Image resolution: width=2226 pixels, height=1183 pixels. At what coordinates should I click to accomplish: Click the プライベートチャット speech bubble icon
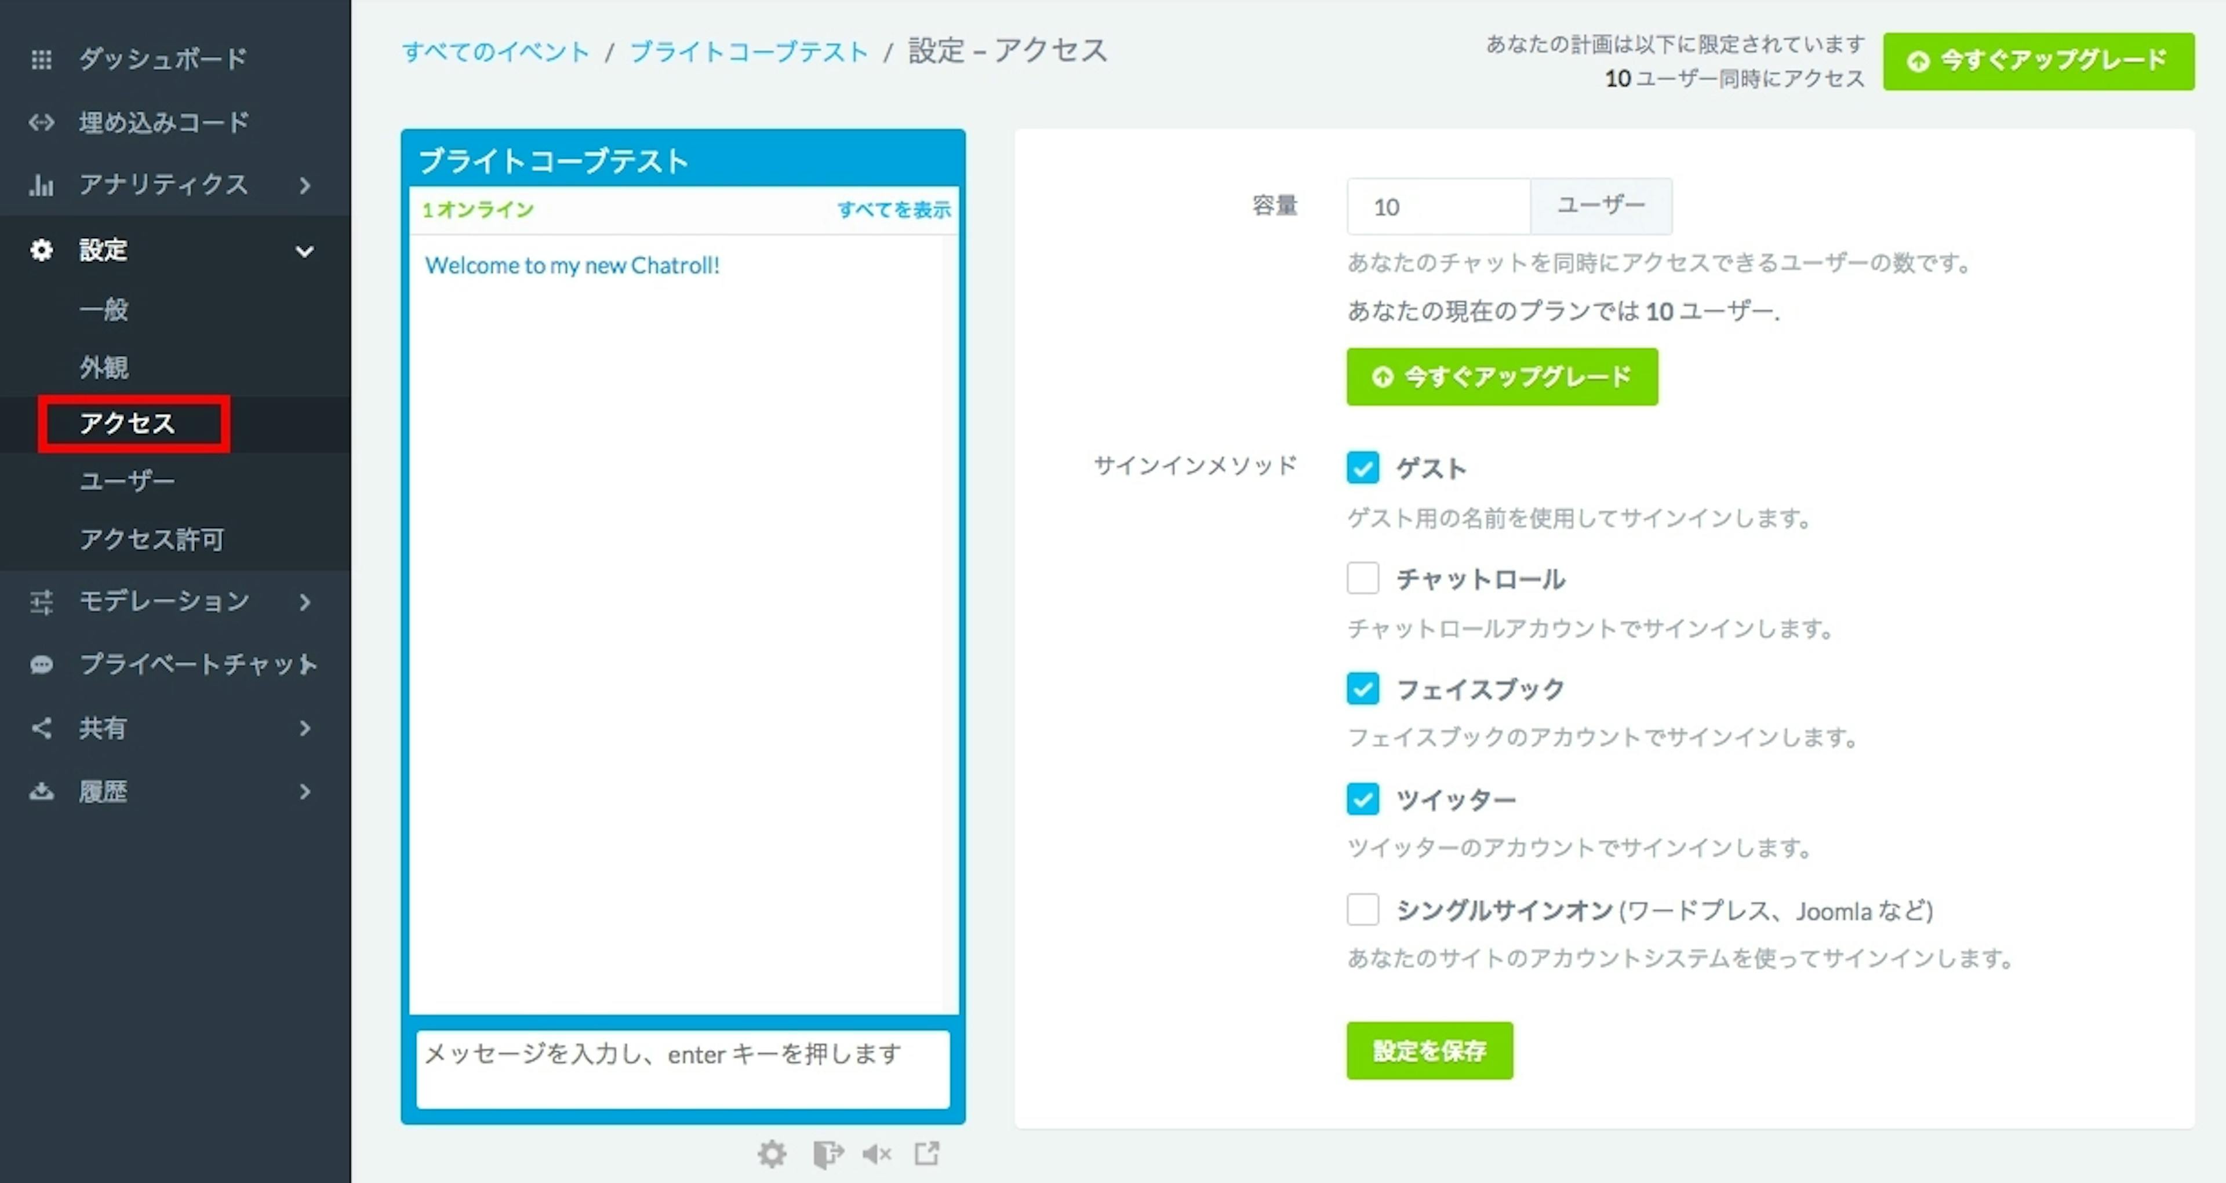42,664
